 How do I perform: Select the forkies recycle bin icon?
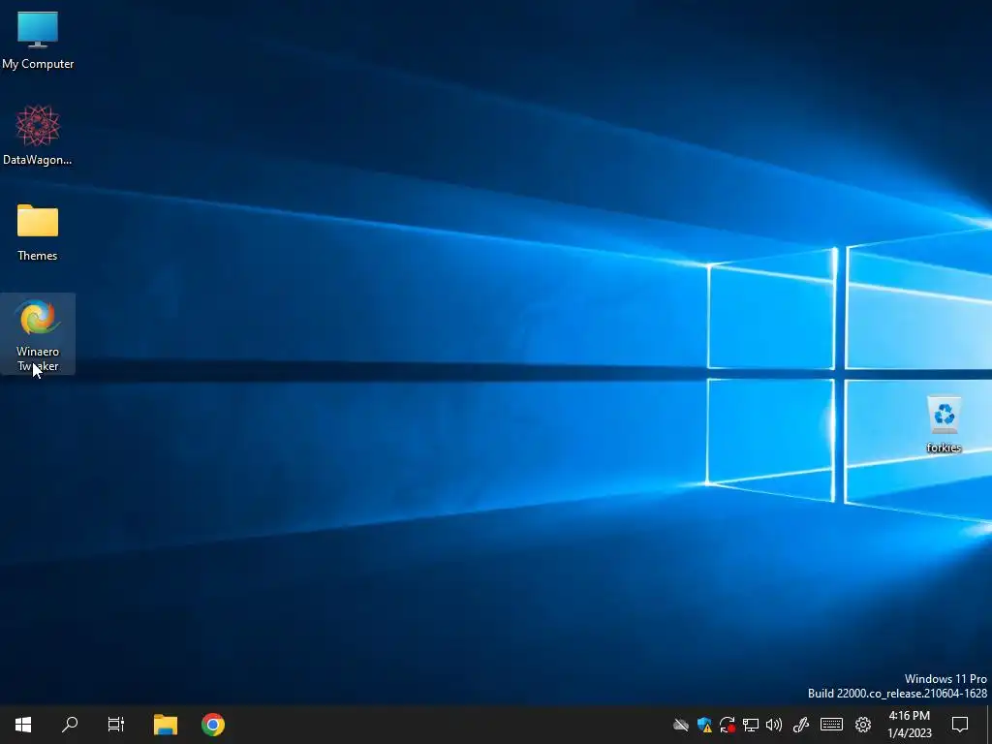944,424
